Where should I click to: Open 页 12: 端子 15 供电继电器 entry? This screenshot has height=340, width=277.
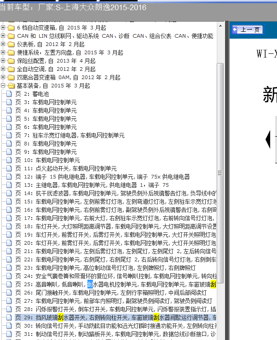pos(103,177)
